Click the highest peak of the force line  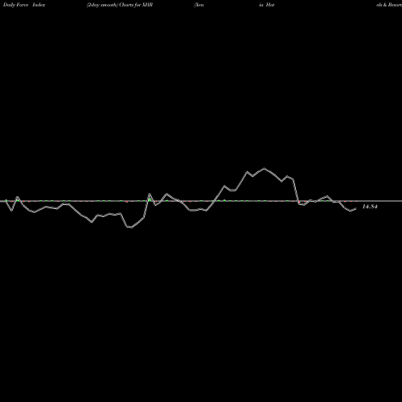click(x=265, y=168)
